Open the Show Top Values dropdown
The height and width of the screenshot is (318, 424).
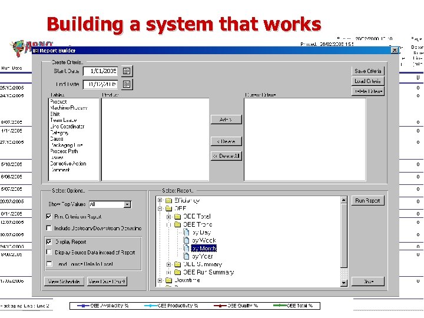tap(127, 204)
